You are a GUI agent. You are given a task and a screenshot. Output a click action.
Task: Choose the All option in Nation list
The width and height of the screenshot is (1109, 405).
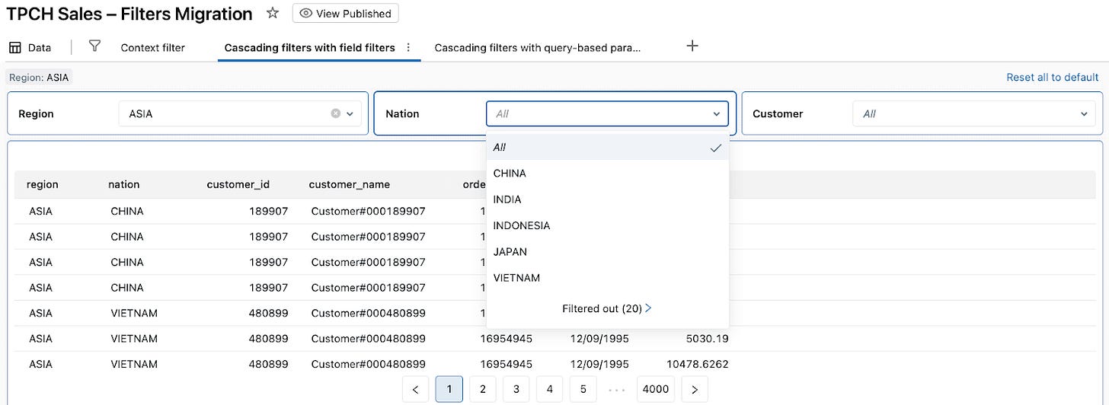[608, 147]
